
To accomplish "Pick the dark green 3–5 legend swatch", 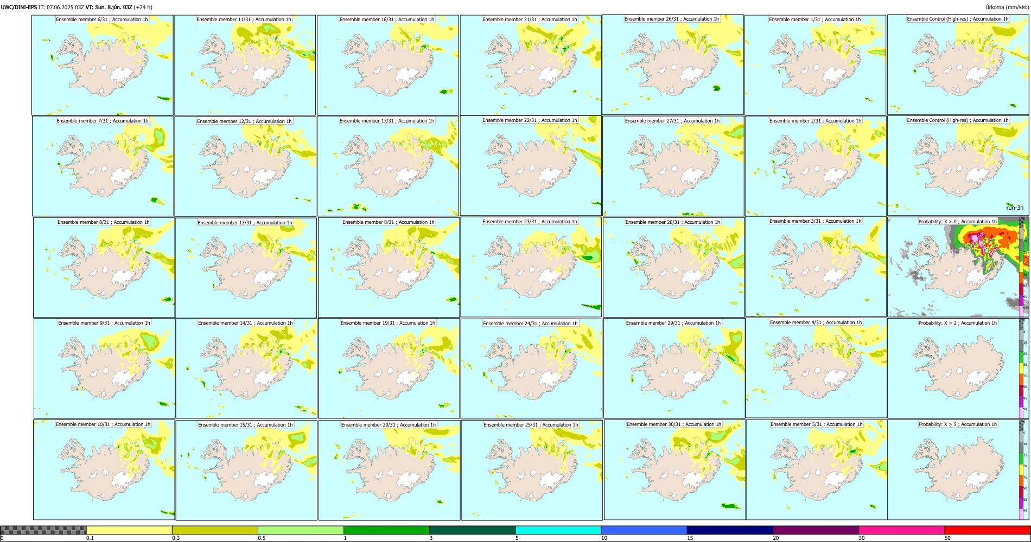I will point(473,530).
